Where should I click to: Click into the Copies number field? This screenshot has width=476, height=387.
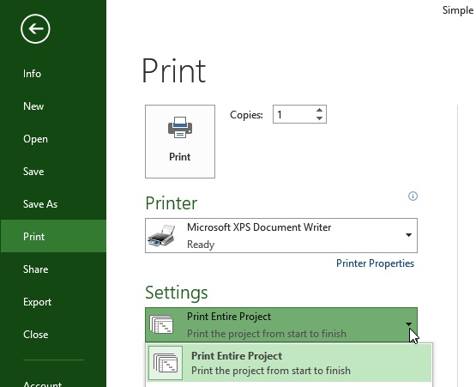(x=293, y=114)
